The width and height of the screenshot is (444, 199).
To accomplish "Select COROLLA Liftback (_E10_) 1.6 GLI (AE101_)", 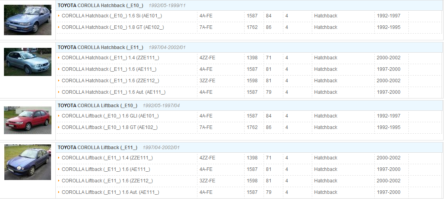I will (110, 116).
